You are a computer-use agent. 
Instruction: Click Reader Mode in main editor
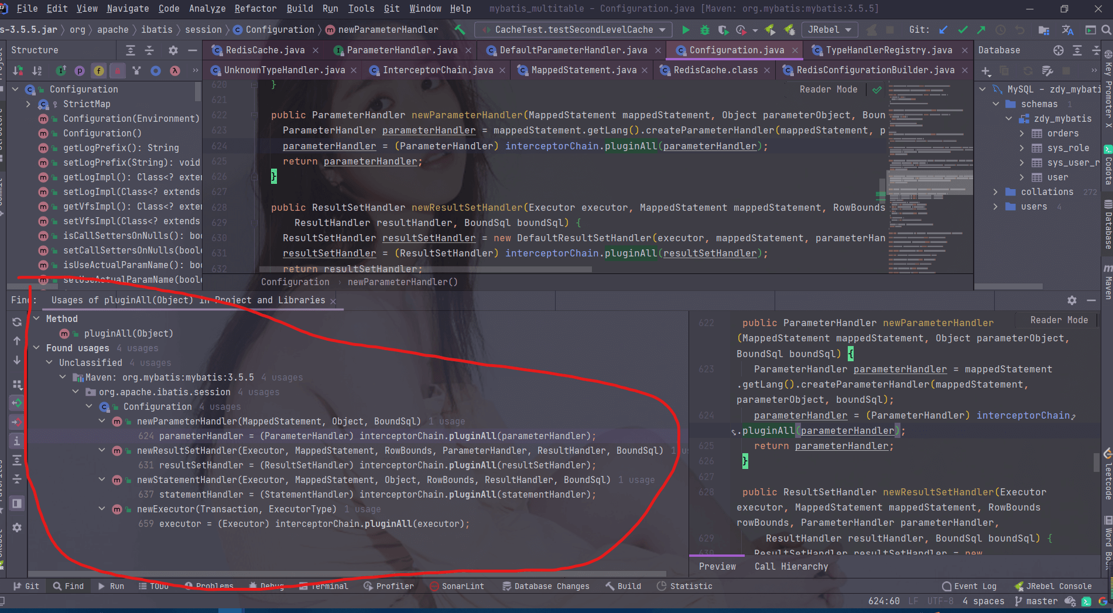coord(828,89)
